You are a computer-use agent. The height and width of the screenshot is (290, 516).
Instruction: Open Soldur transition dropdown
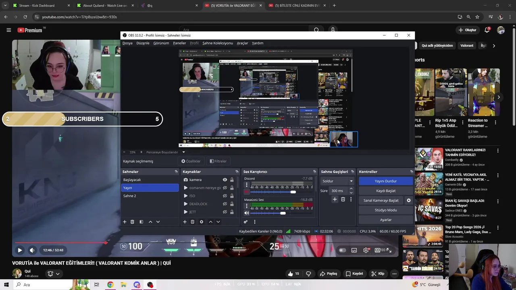[x=337, y=181]
